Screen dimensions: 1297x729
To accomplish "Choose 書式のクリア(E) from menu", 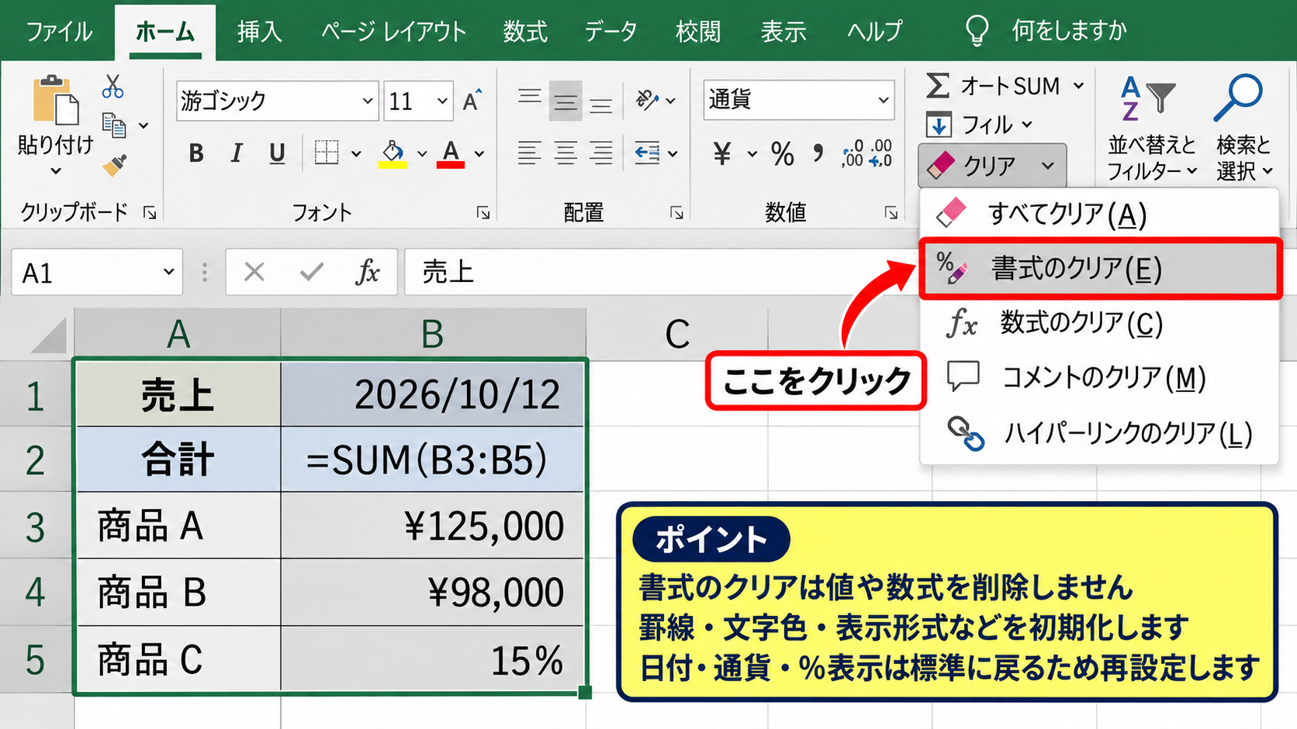I will 1100,269.
